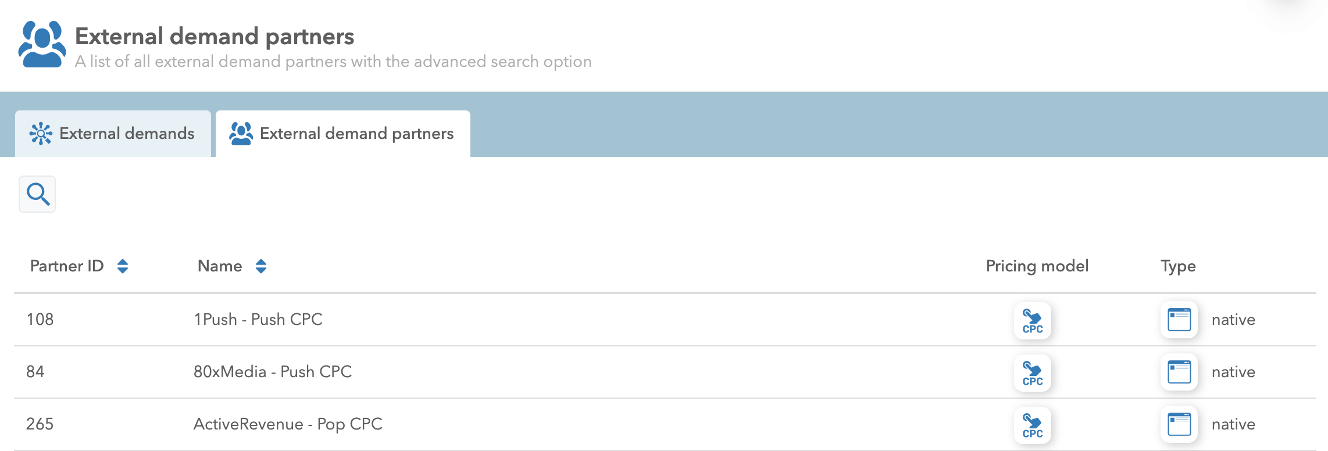Click the page header people icon
Screen dimensions: 1328x451
[x=42, y=45]
